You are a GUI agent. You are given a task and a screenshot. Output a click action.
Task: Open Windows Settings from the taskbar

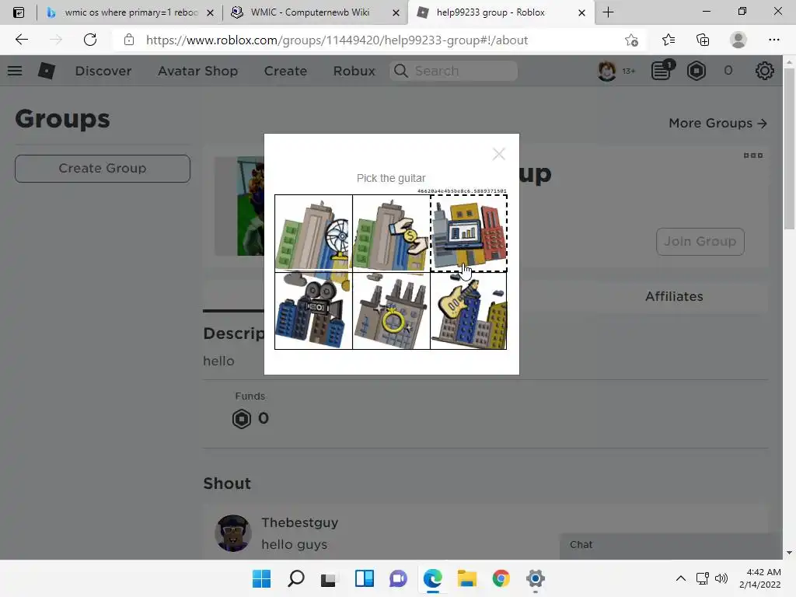pyautogui.click(x=535, y=578)
